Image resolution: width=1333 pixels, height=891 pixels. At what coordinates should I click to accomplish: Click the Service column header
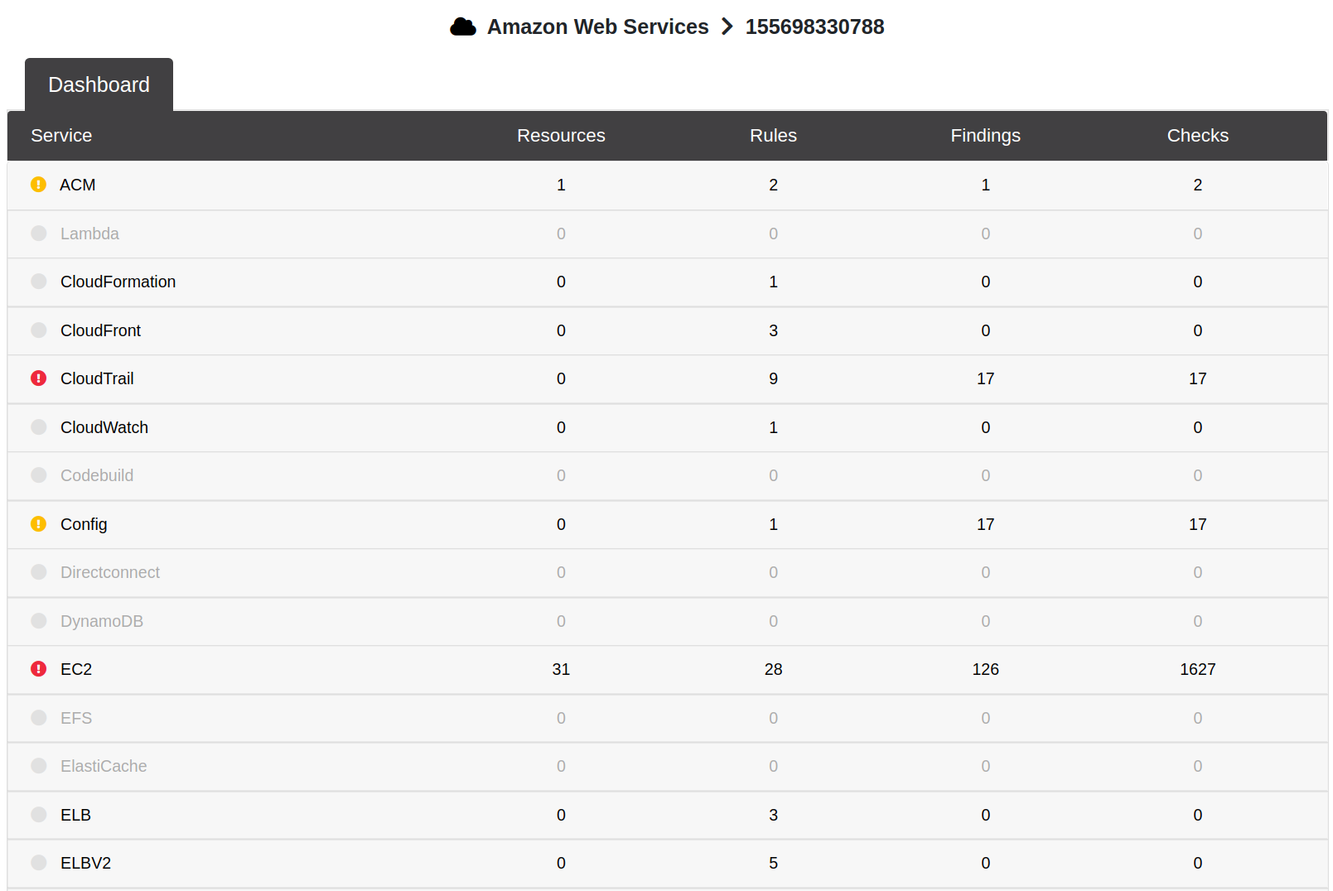pyautogui.click(x=61, y=136)
